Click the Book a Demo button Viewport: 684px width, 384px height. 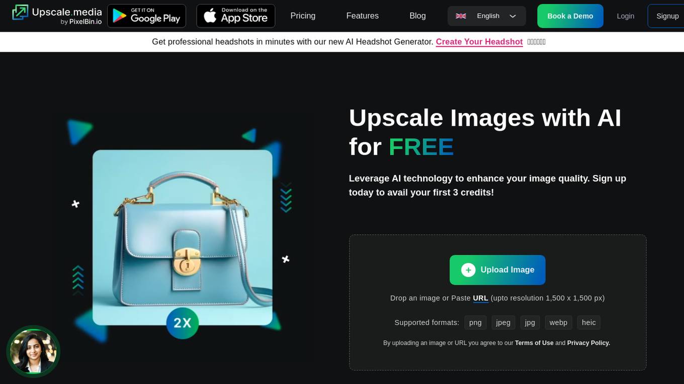570,16
